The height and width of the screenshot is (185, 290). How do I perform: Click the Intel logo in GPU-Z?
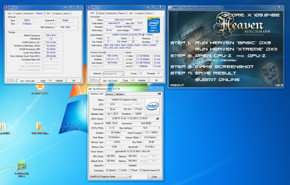[x=152, y=106]
